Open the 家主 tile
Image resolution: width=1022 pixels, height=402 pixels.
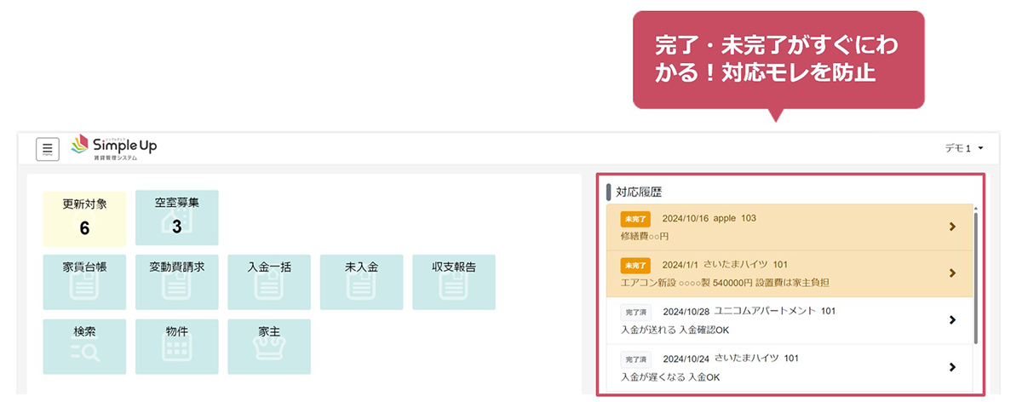click(x=269, y=347)
